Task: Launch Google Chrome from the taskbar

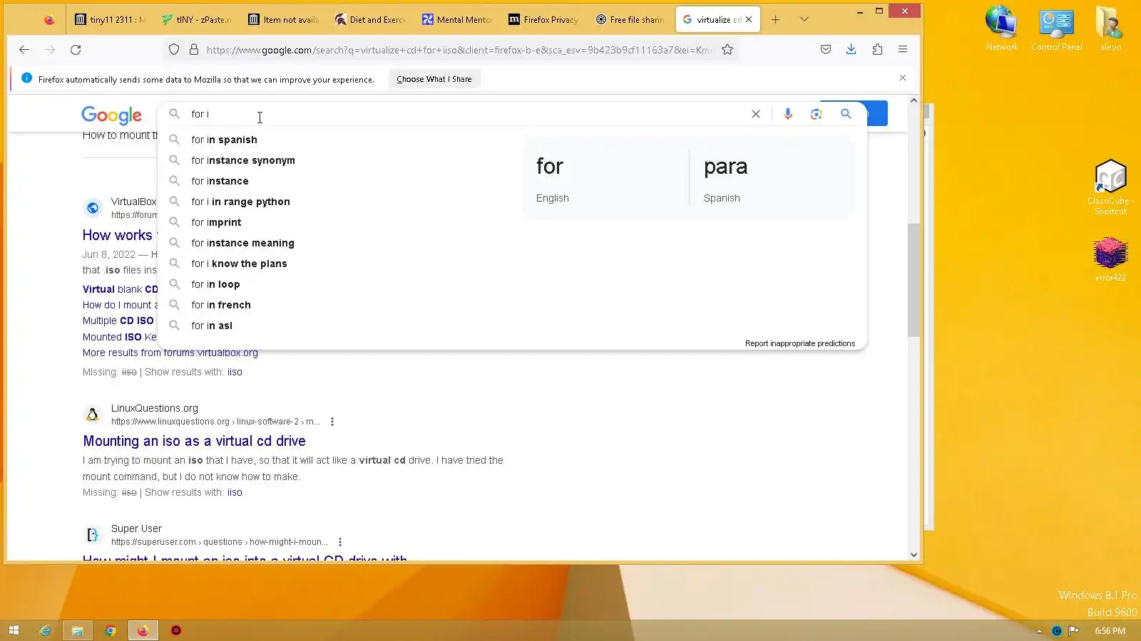Action: pos(111,630)
